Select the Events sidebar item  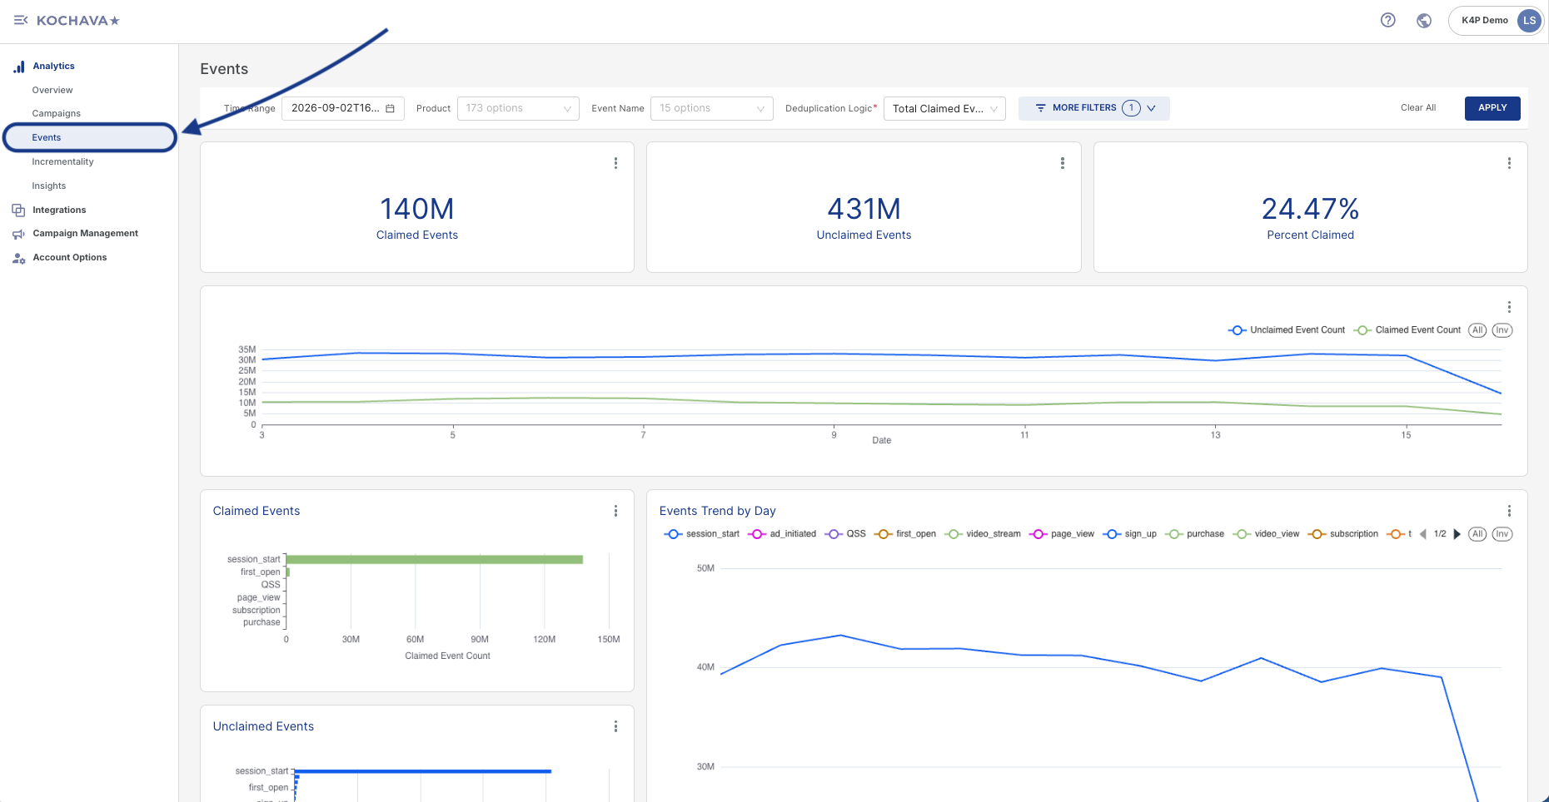click(90, 137)
